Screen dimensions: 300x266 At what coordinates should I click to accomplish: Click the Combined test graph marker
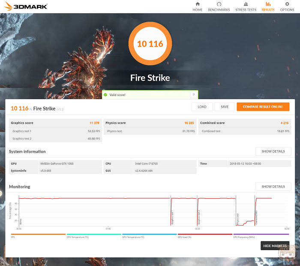256,218
